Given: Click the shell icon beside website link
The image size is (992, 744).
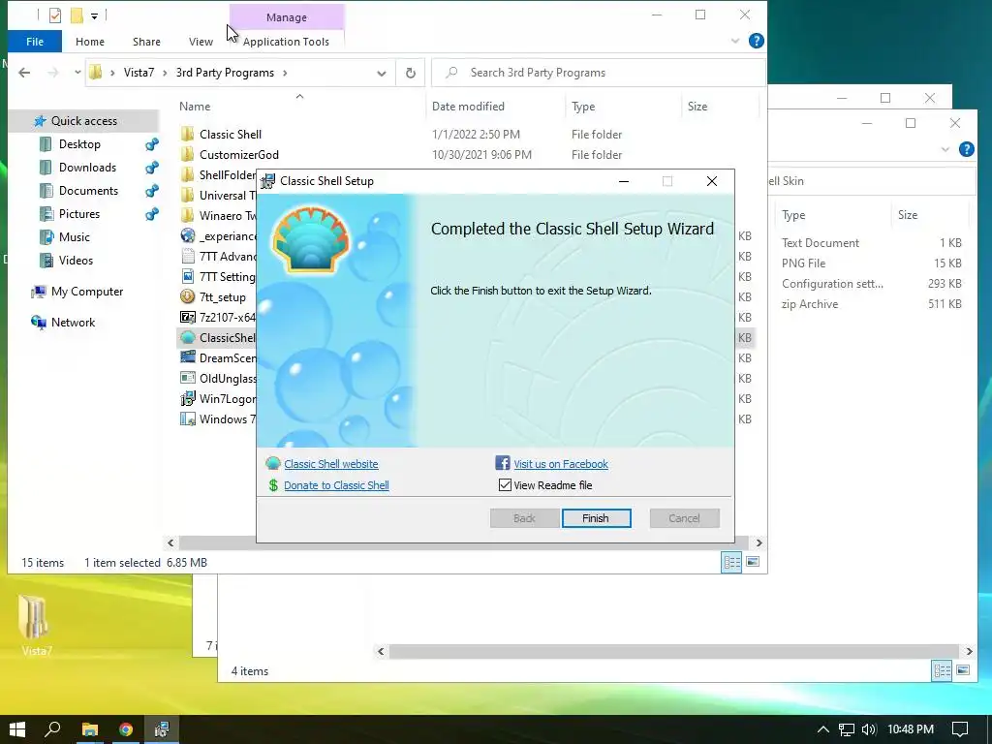Looking at the screenshot, I should (x=272, y=464).
